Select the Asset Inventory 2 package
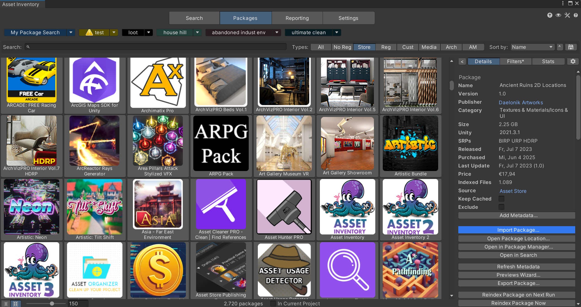This screenshot has width=581, height=307. 411,209
